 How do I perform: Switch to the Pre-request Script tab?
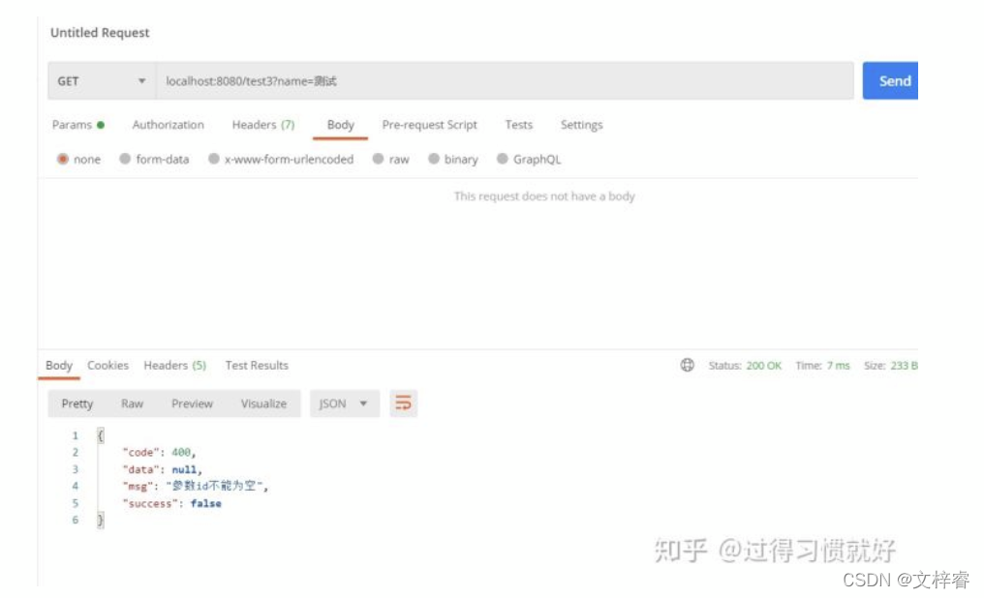coord(429,124)
